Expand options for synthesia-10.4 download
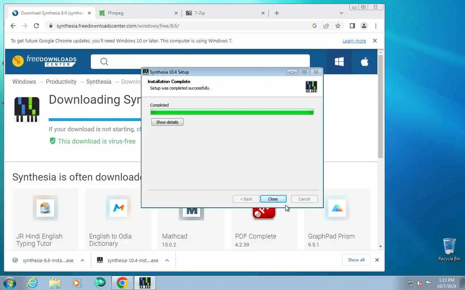The image size is (465, 290). [x=167, y=260]
